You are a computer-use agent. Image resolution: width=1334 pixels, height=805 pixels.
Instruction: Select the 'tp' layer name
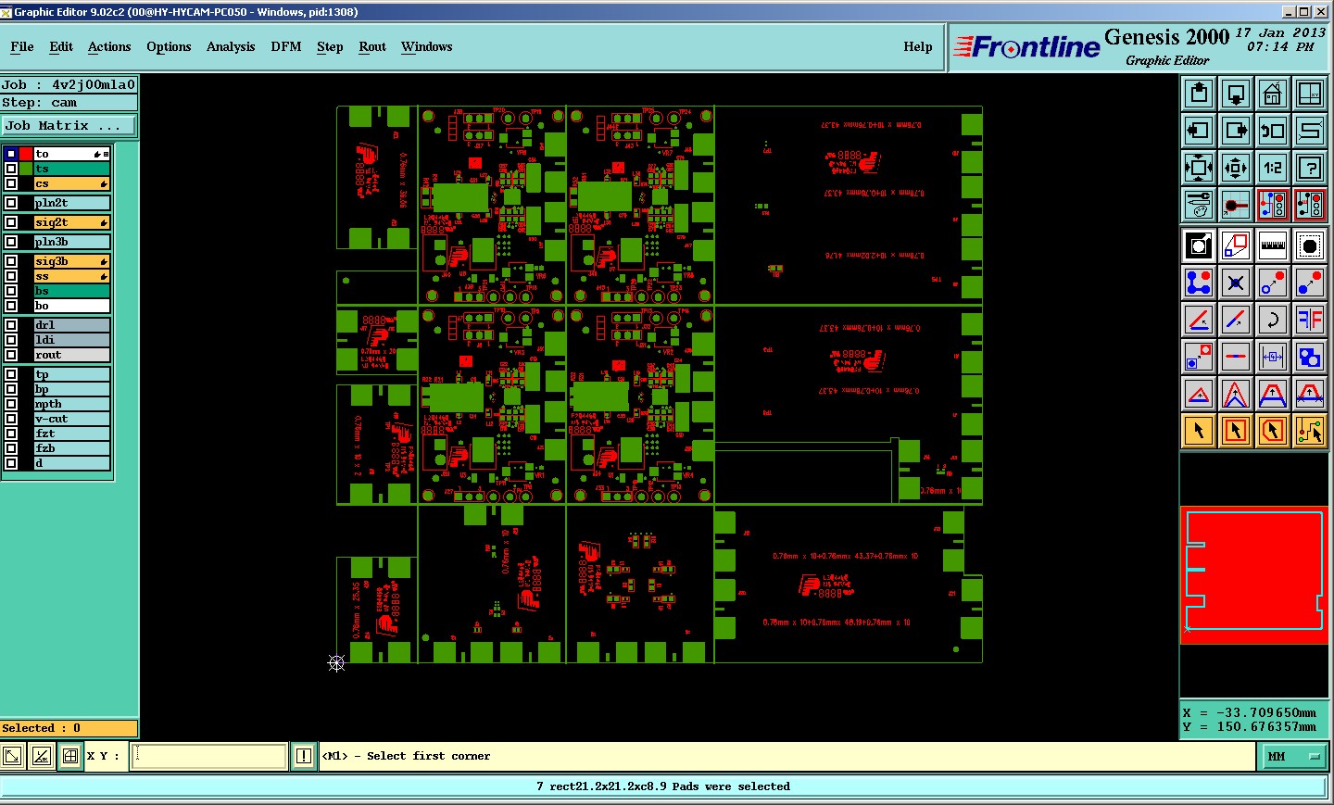[x=72, y=374]
